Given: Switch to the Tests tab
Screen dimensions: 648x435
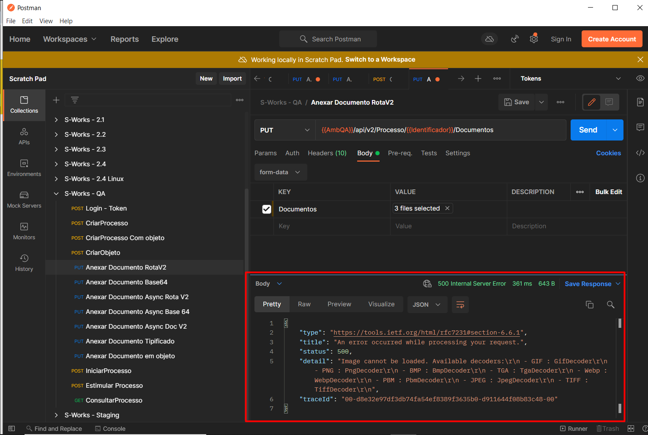Looking at the screenshot, I should tap(429, 153).
